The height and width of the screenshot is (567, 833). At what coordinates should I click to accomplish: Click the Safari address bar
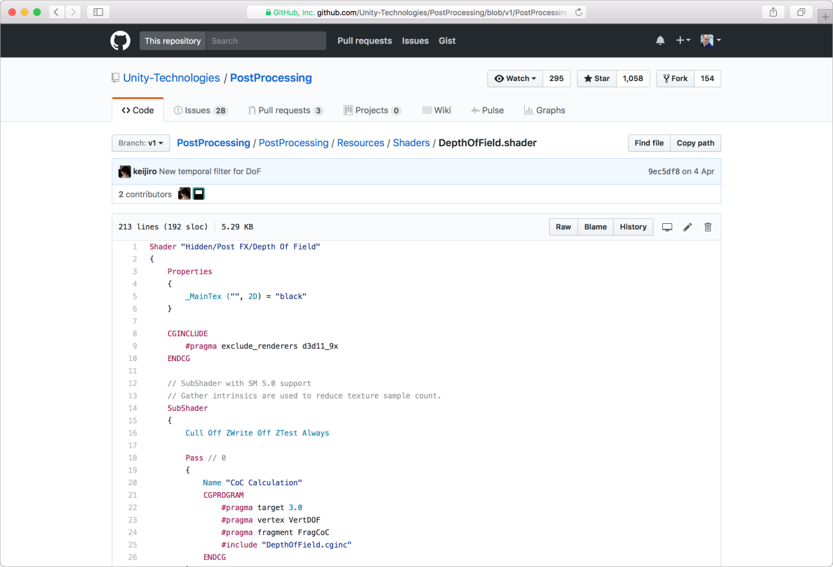[416, 12]
